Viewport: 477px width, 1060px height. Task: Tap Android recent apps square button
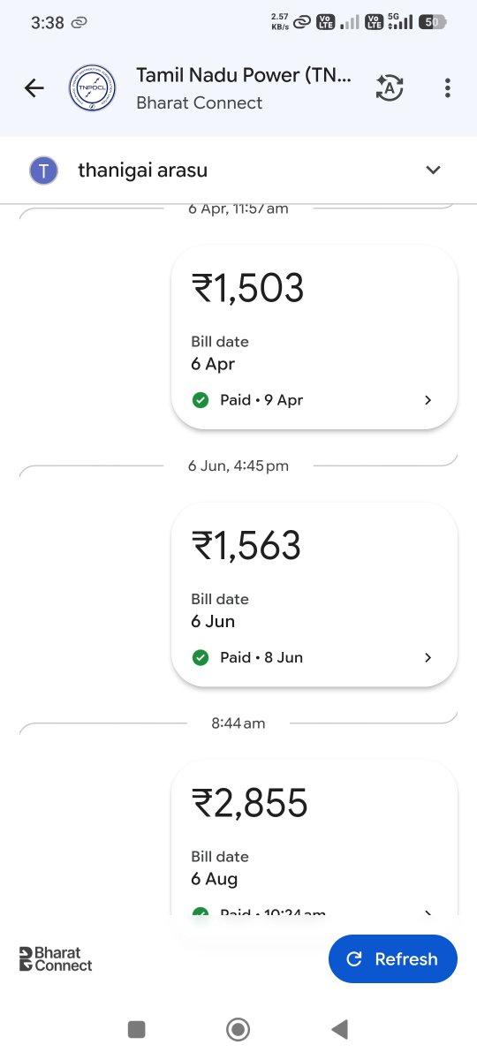[x=136, y=1029]
